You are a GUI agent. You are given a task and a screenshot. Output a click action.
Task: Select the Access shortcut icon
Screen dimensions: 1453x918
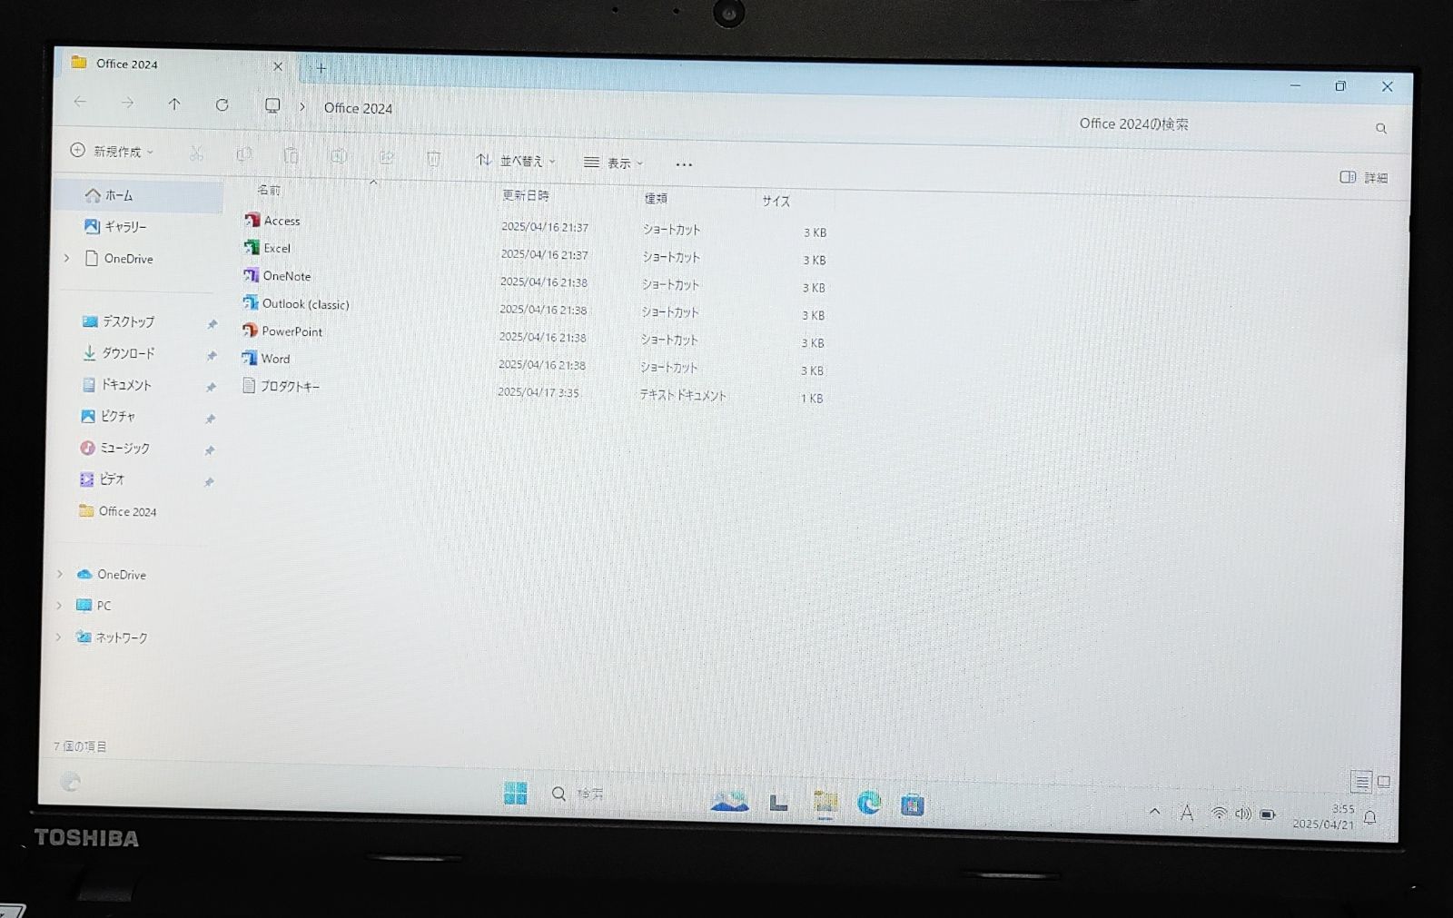point(252,220)
